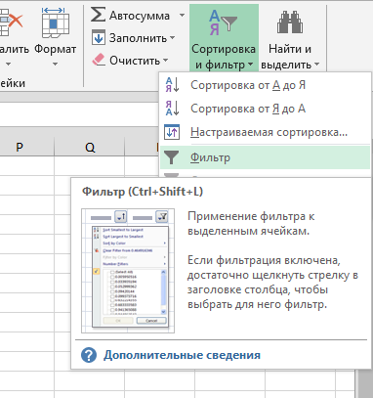Open the Сортировка и фильтр dropdown arrow

(x=250, y=65)
